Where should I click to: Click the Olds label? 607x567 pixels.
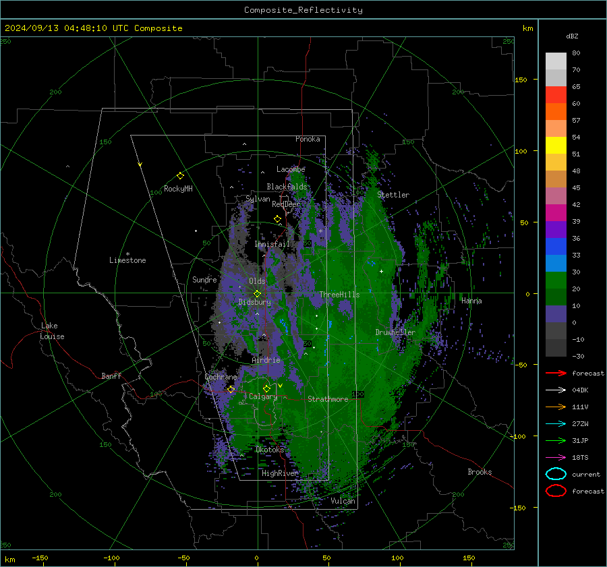257,281
